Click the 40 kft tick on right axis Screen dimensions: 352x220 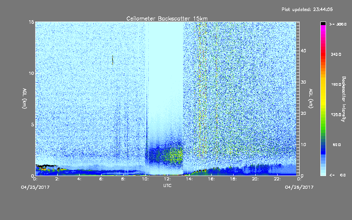[303, 51]
